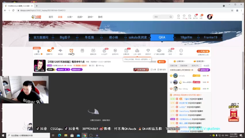Open the PK battle icon
This screenshot has height=138, width=245.
(115, 51)
